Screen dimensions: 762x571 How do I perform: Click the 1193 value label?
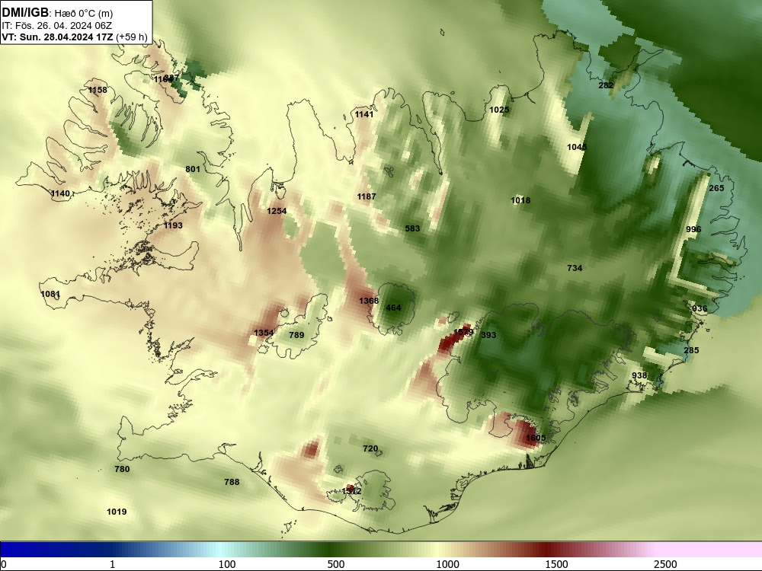(x=173, y=225)
